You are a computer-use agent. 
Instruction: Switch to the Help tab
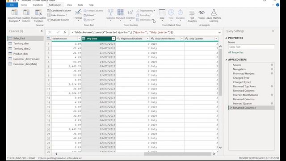(91, 5)
